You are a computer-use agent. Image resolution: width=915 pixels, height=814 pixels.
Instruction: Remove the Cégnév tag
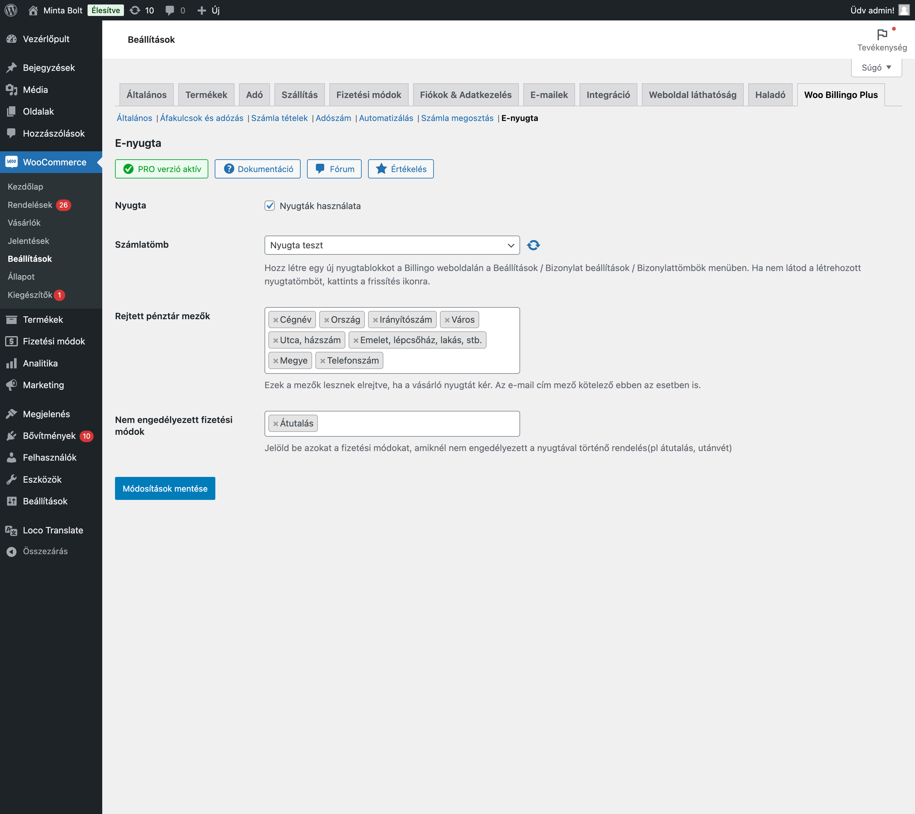(x=276, y=320)
